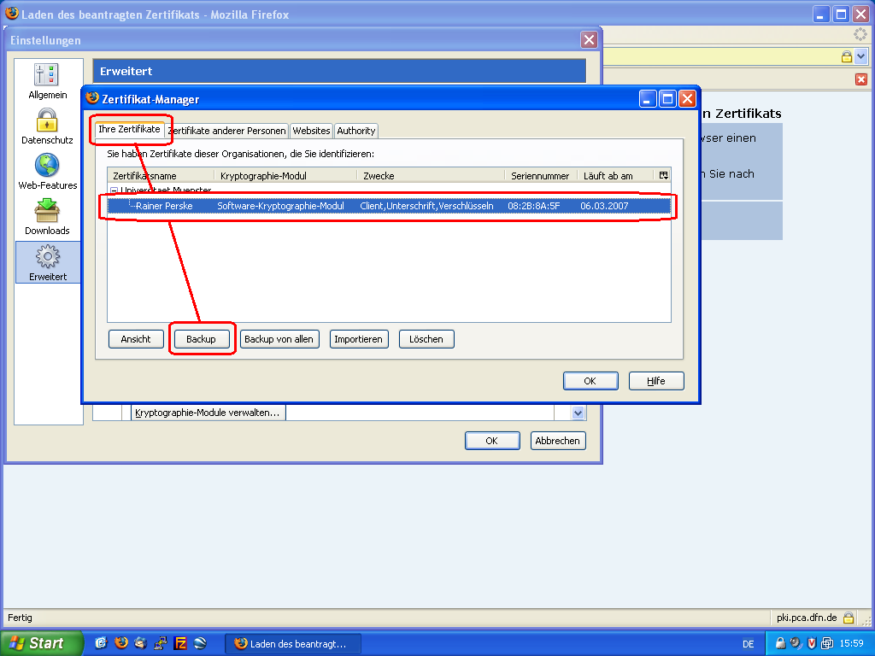Click the Laden des beantragt... taskbar button

293,644
